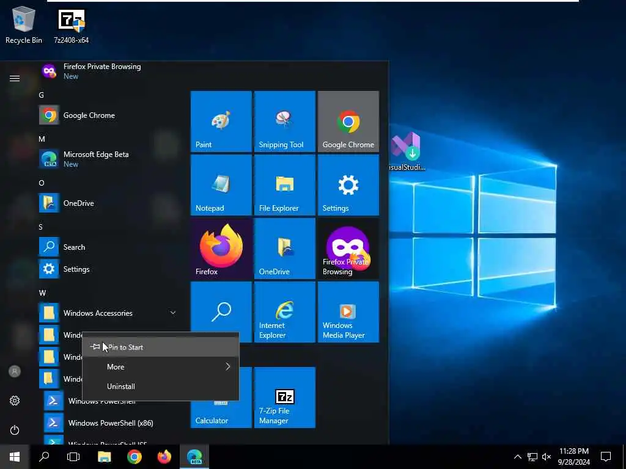The height and width of the screenshot is (469, 626).
Task: Click the Windows Start button
Action: pos(15,457)
